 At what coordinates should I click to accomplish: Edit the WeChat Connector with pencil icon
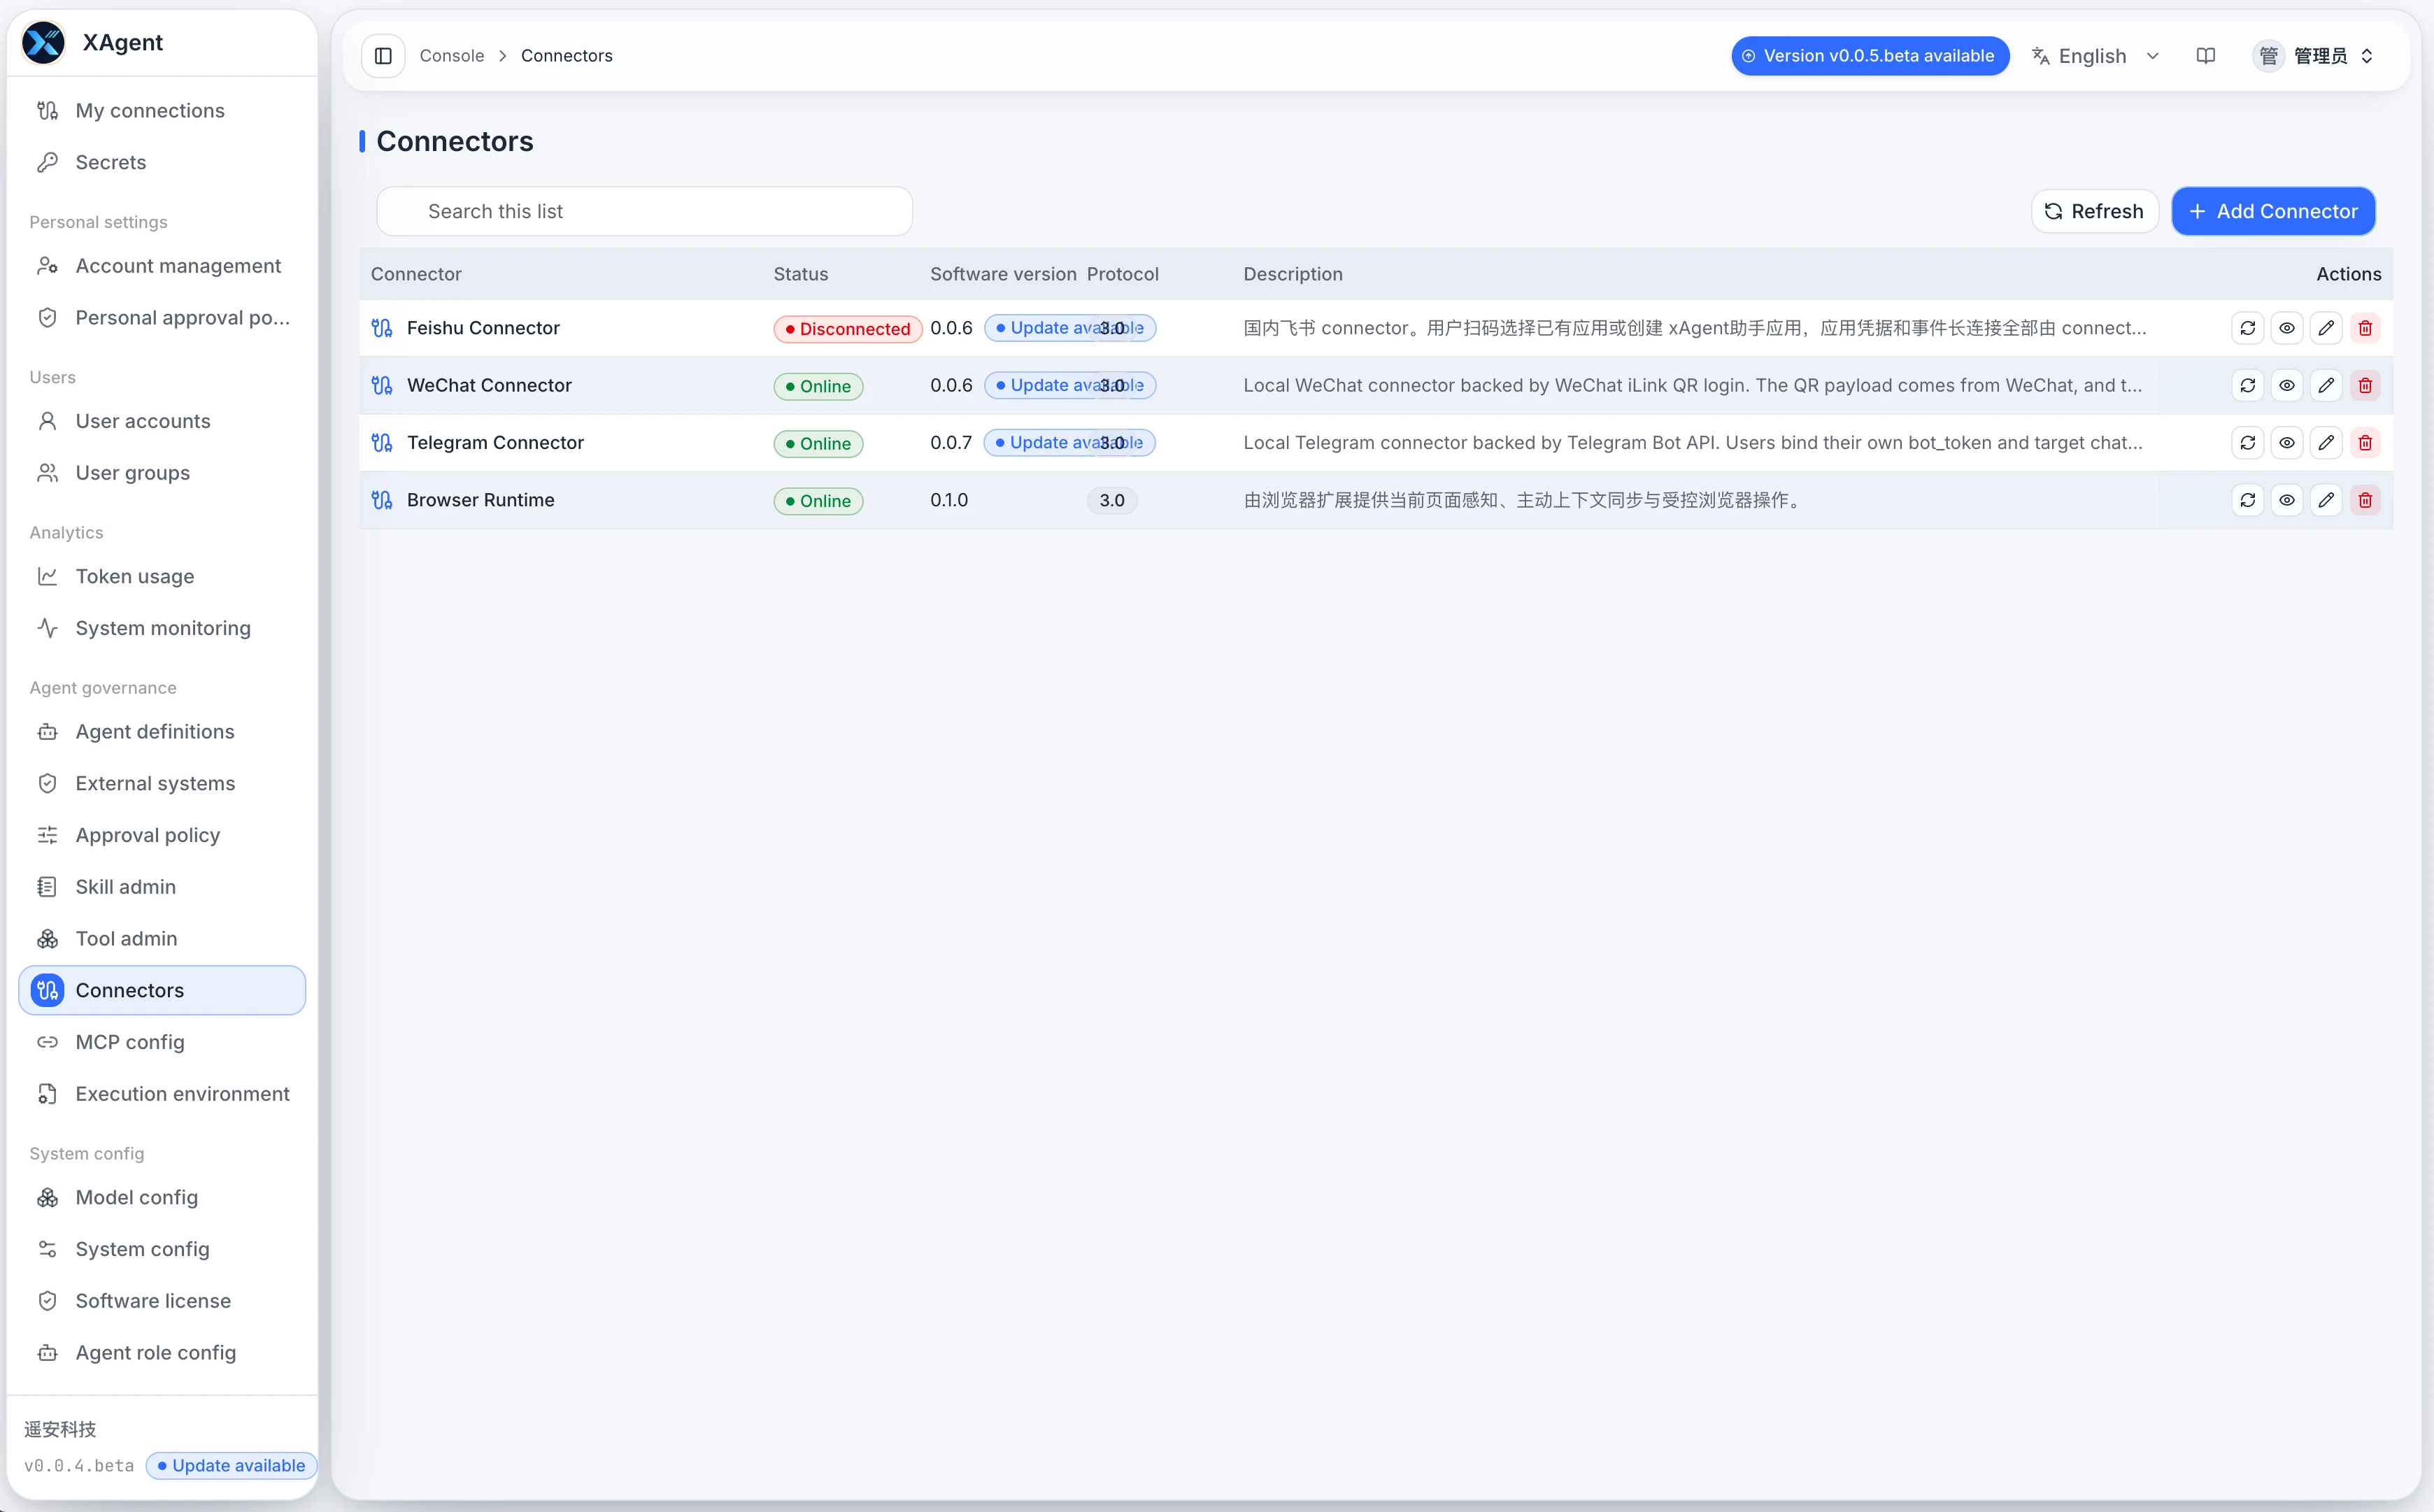click(2326, 385)
